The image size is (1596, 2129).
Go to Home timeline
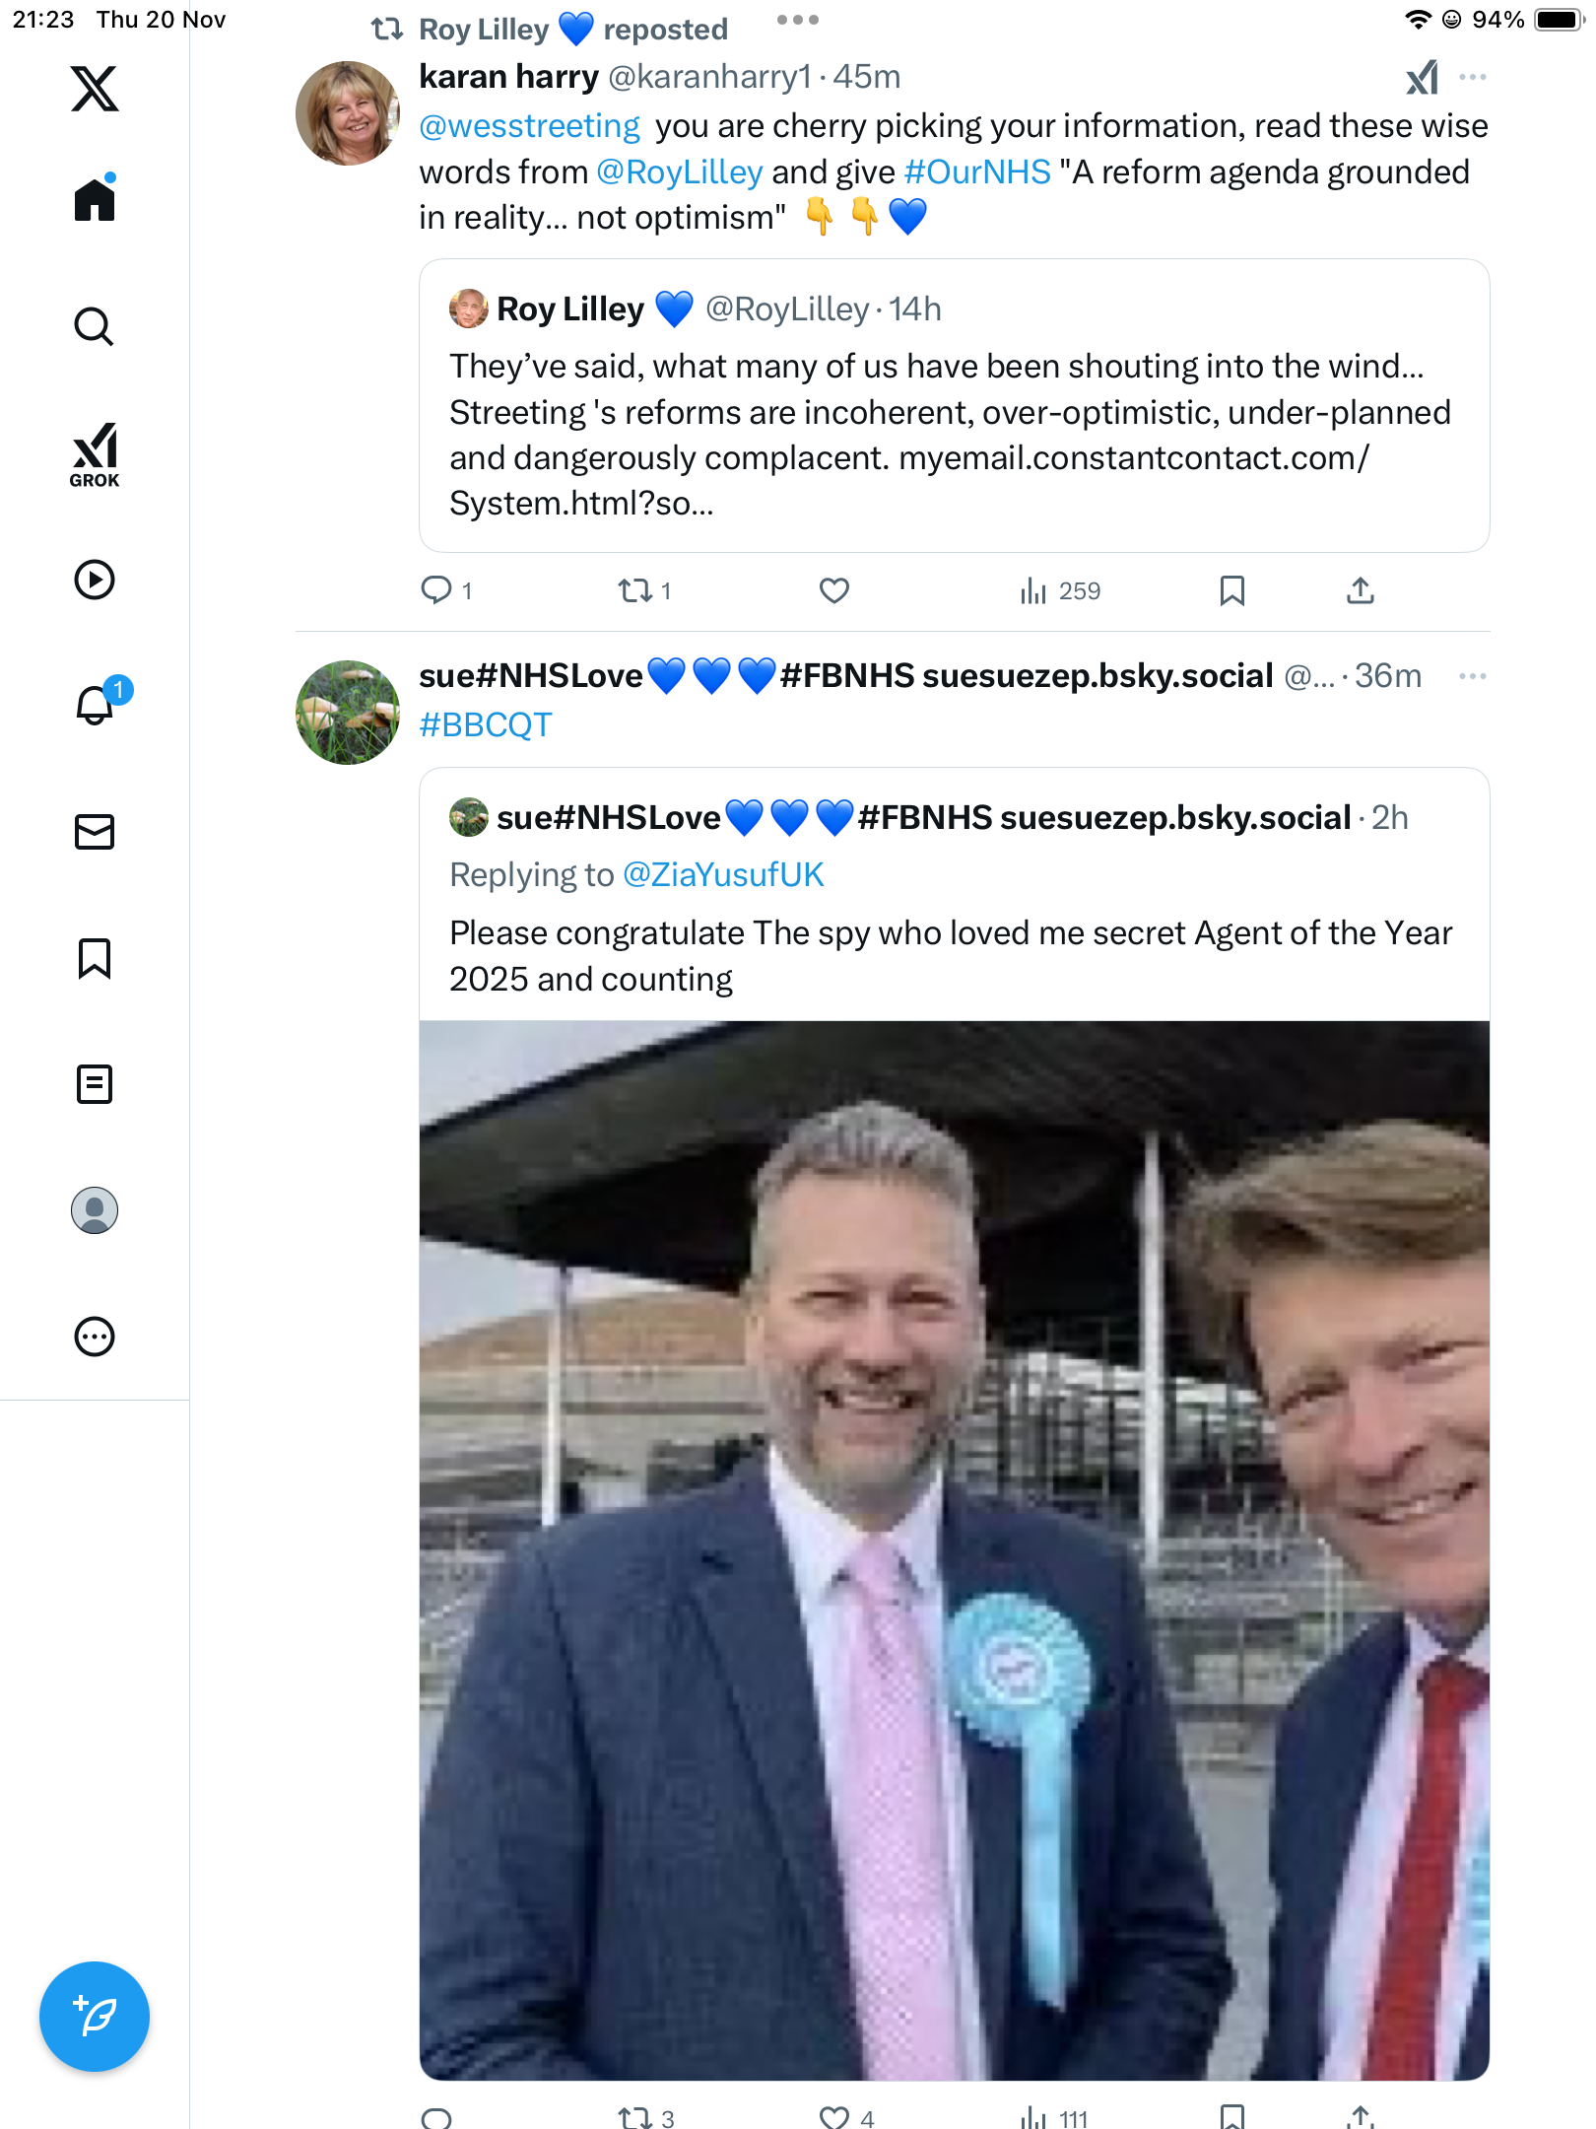coord(95,200)
